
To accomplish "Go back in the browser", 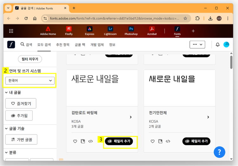I will 9,18.
